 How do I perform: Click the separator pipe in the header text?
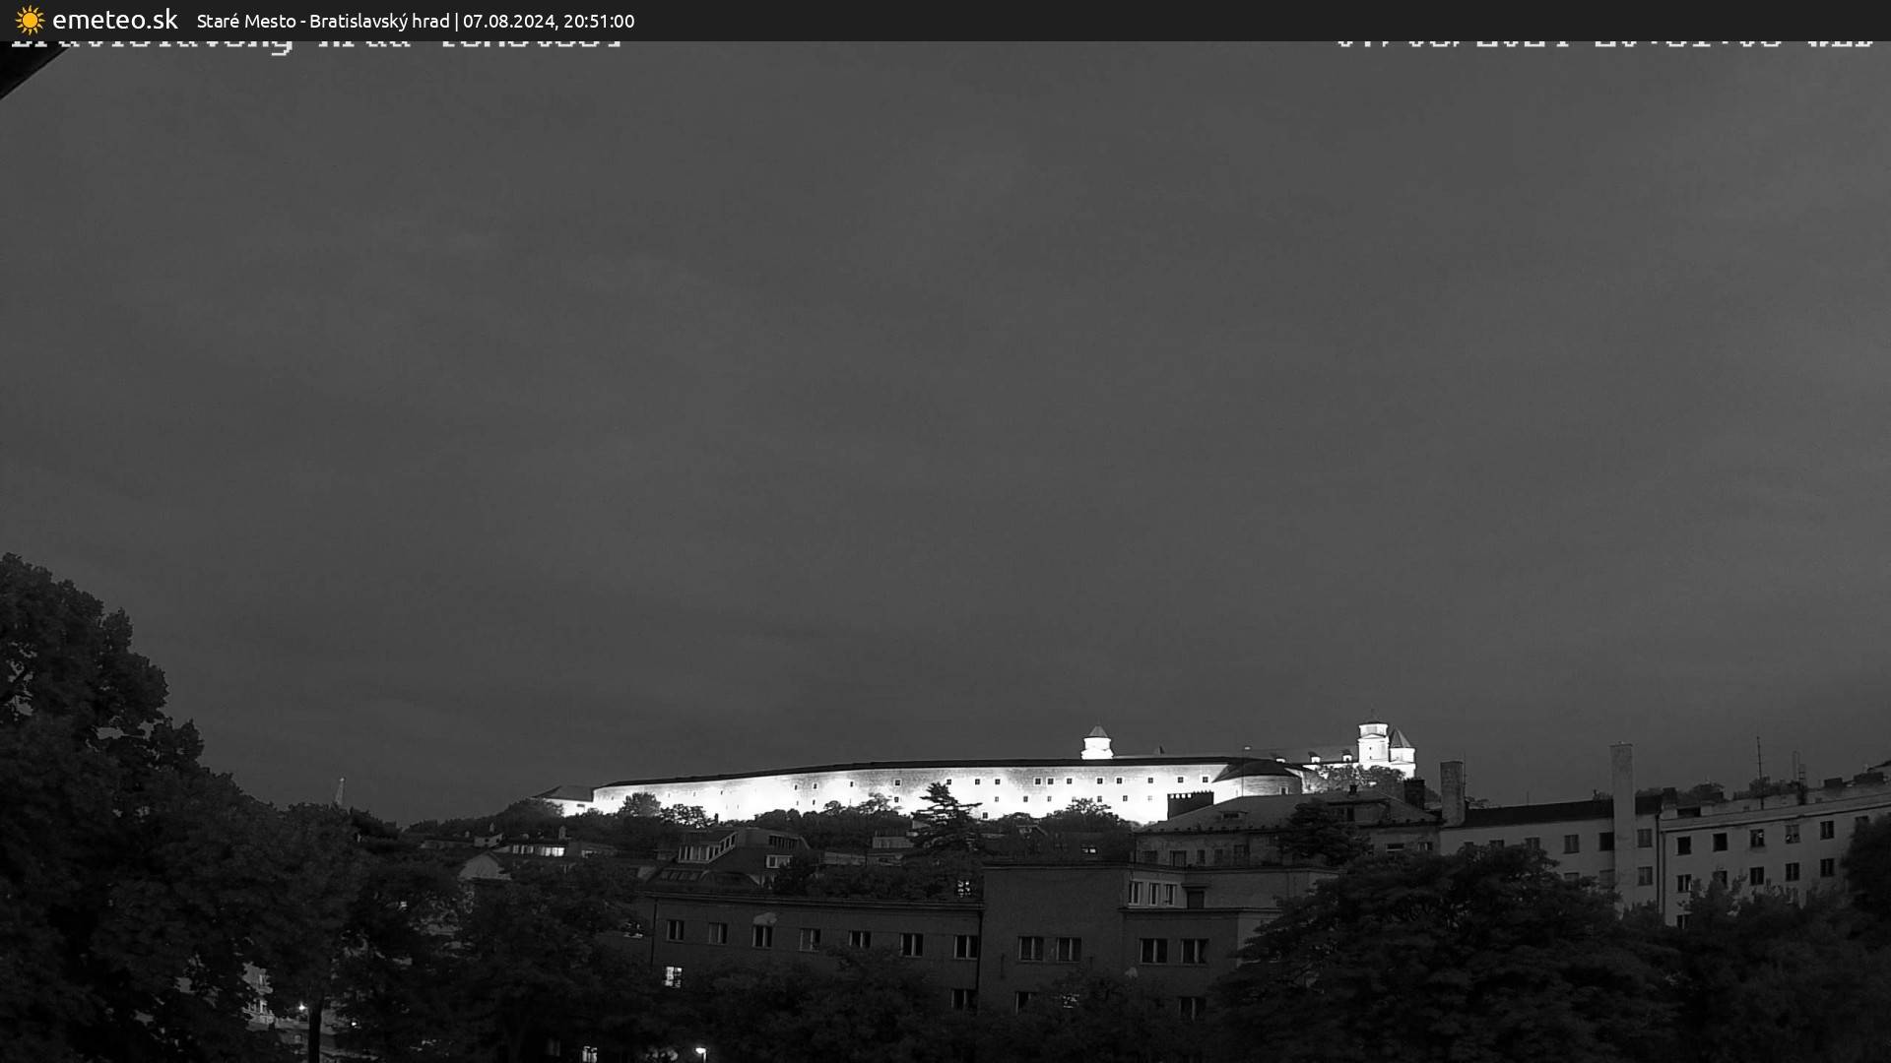coord(458,21)
